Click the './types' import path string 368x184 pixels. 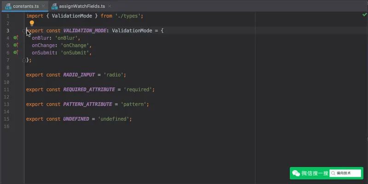[x=128, y=16]
